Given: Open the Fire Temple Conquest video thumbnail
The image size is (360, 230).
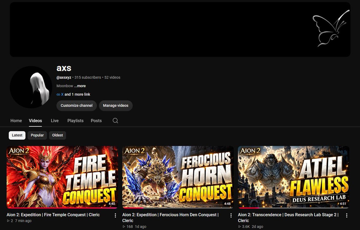Looking at the screenshot, I should click(62, 177).
